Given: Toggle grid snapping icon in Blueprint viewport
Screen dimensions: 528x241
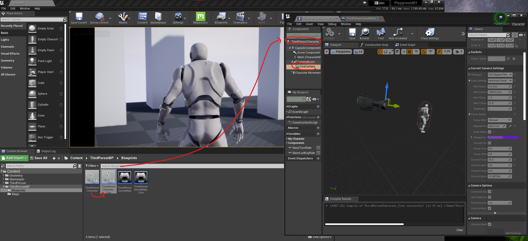Looking at the screenshot, I should (410, 51).
